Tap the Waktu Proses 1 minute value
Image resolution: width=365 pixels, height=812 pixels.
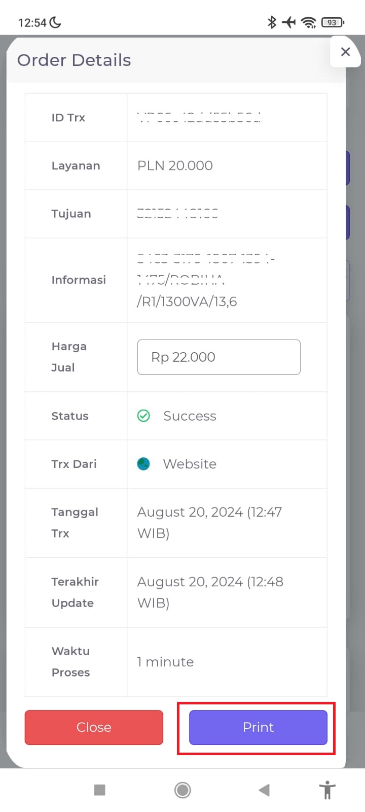[x=165, y=662]
